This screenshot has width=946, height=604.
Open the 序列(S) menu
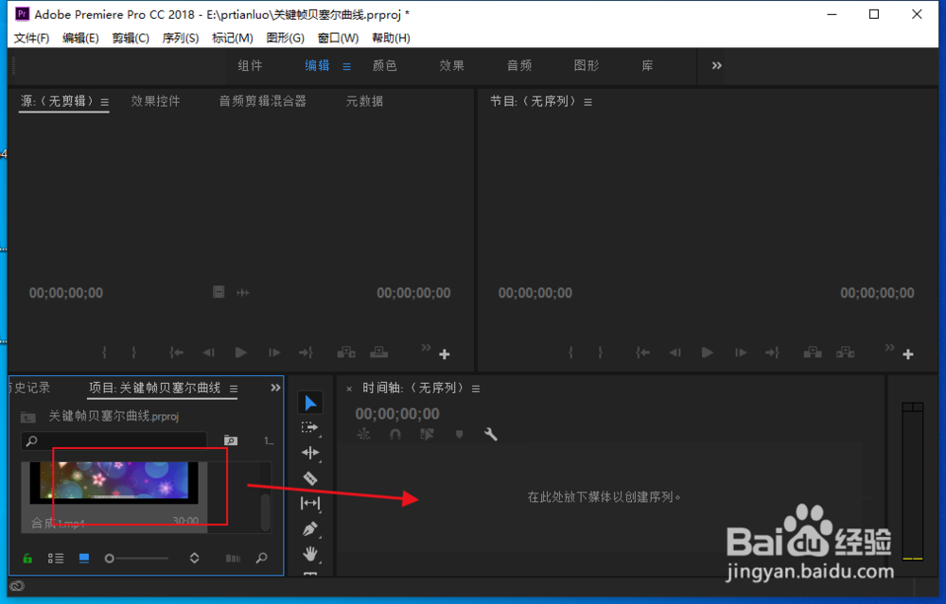[x=181, y=38]
